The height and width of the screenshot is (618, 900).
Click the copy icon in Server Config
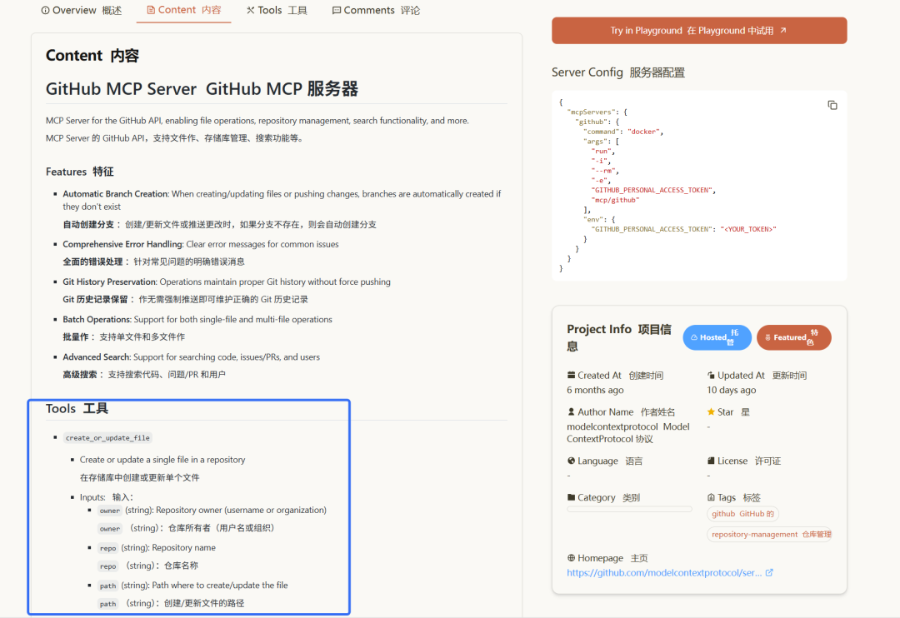point(832,104)
